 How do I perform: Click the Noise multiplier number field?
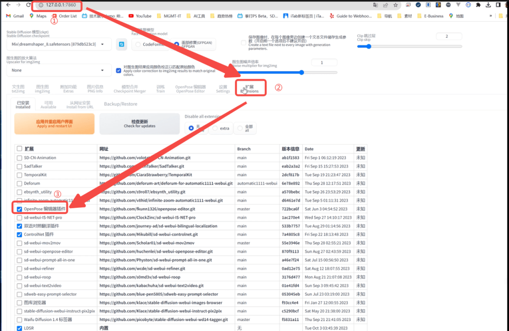click(x=324, y=62)
